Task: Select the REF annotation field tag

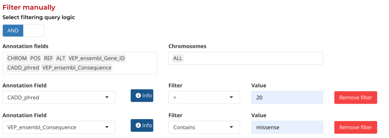Action: click(x=48, y=58)
